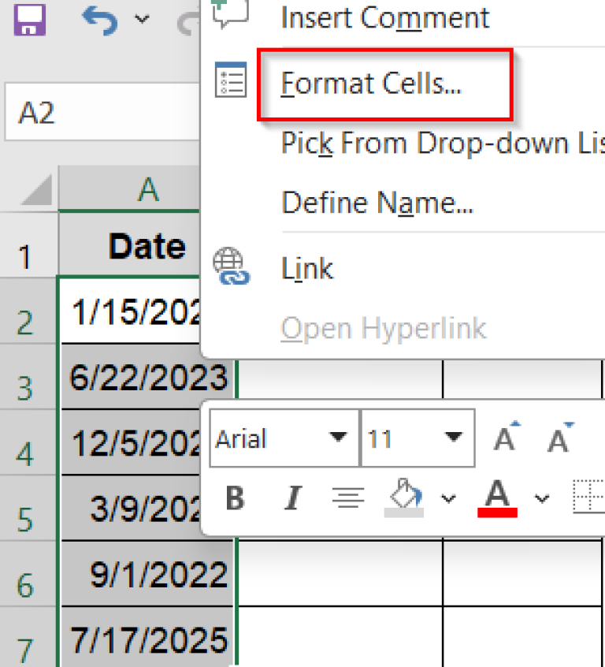Toggle italic formatting

(x=291, y=497)
